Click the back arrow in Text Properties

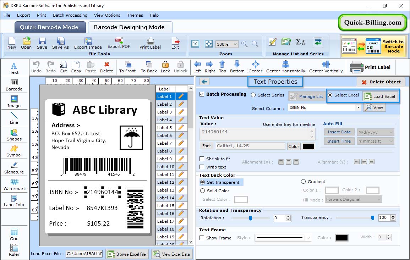click(x=204, y=82)
